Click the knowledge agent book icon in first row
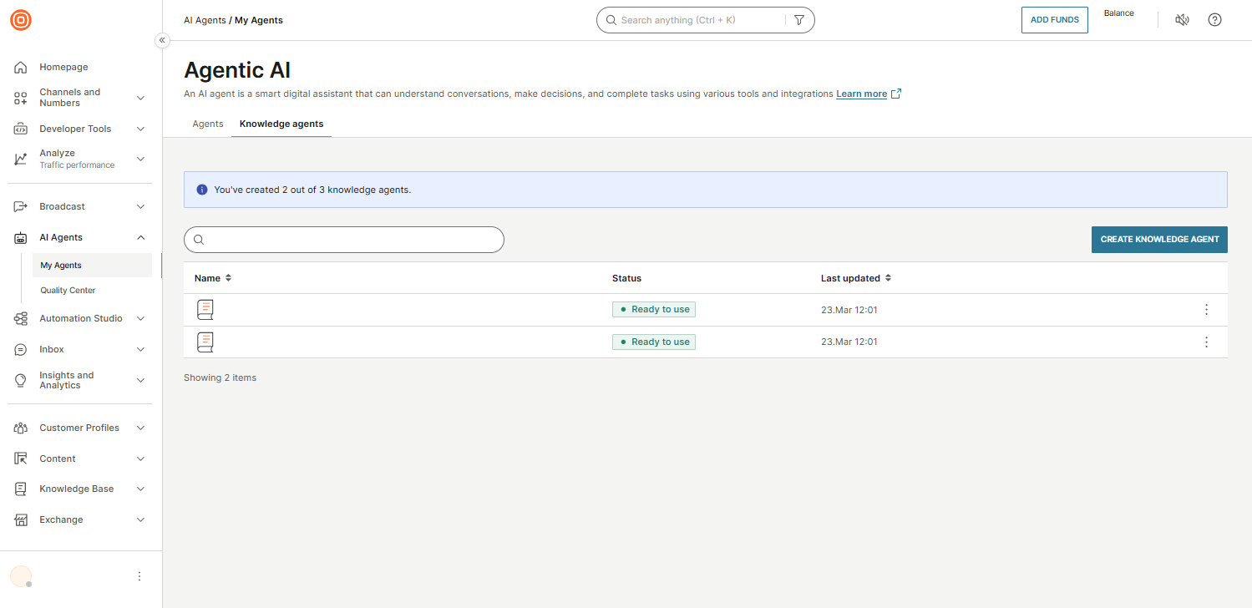Viewport: 1252px width, 608px height. point(205,309)
